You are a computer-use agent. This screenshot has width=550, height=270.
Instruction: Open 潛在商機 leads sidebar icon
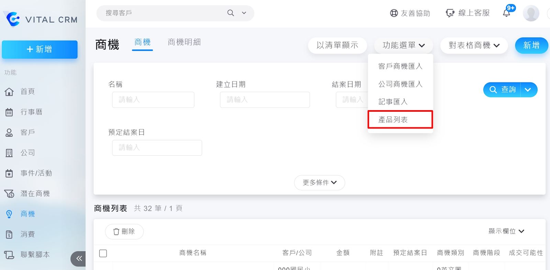click(x=9, y=194)
